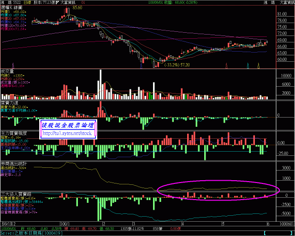Click the (-33.2%) 57.20 low price label

coord(177,65)
